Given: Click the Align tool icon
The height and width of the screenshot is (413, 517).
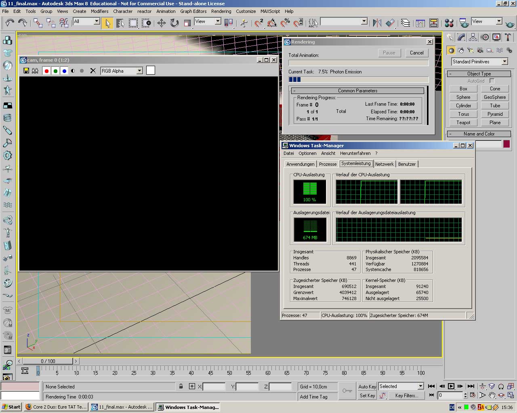Looking at the screenshot, I should [x=390, y=23].
